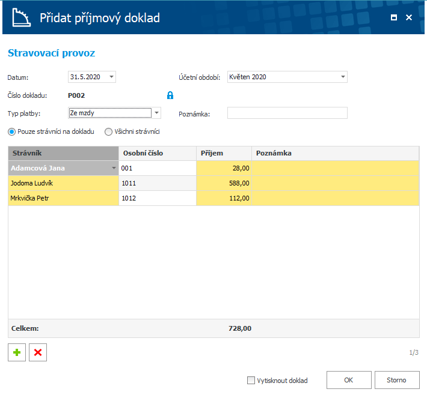
Task: Close the dialog with the title bar X
Action: [x=409, y=17]
